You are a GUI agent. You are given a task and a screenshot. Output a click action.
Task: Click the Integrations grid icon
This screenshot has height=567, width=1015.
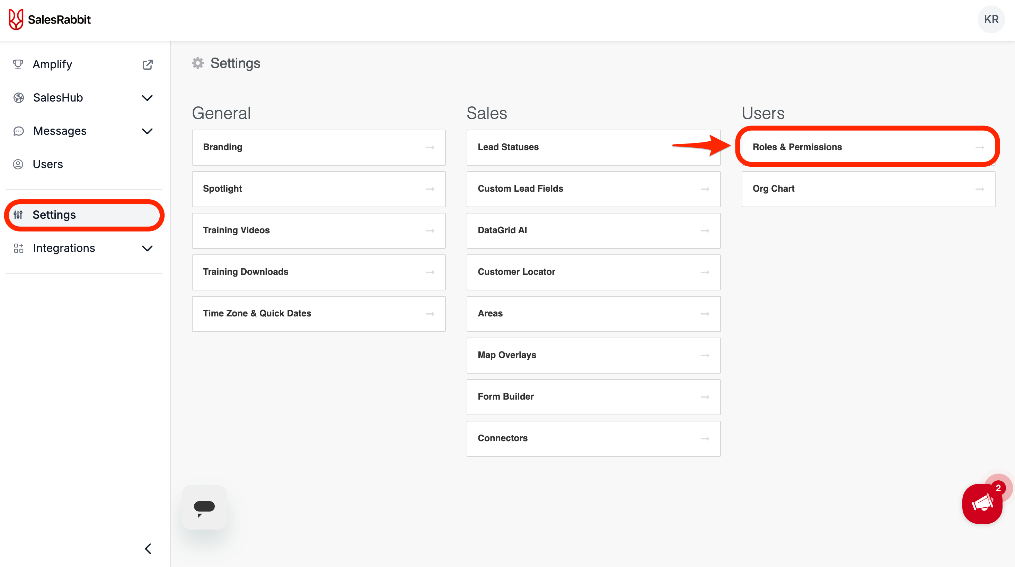[18, 248]
